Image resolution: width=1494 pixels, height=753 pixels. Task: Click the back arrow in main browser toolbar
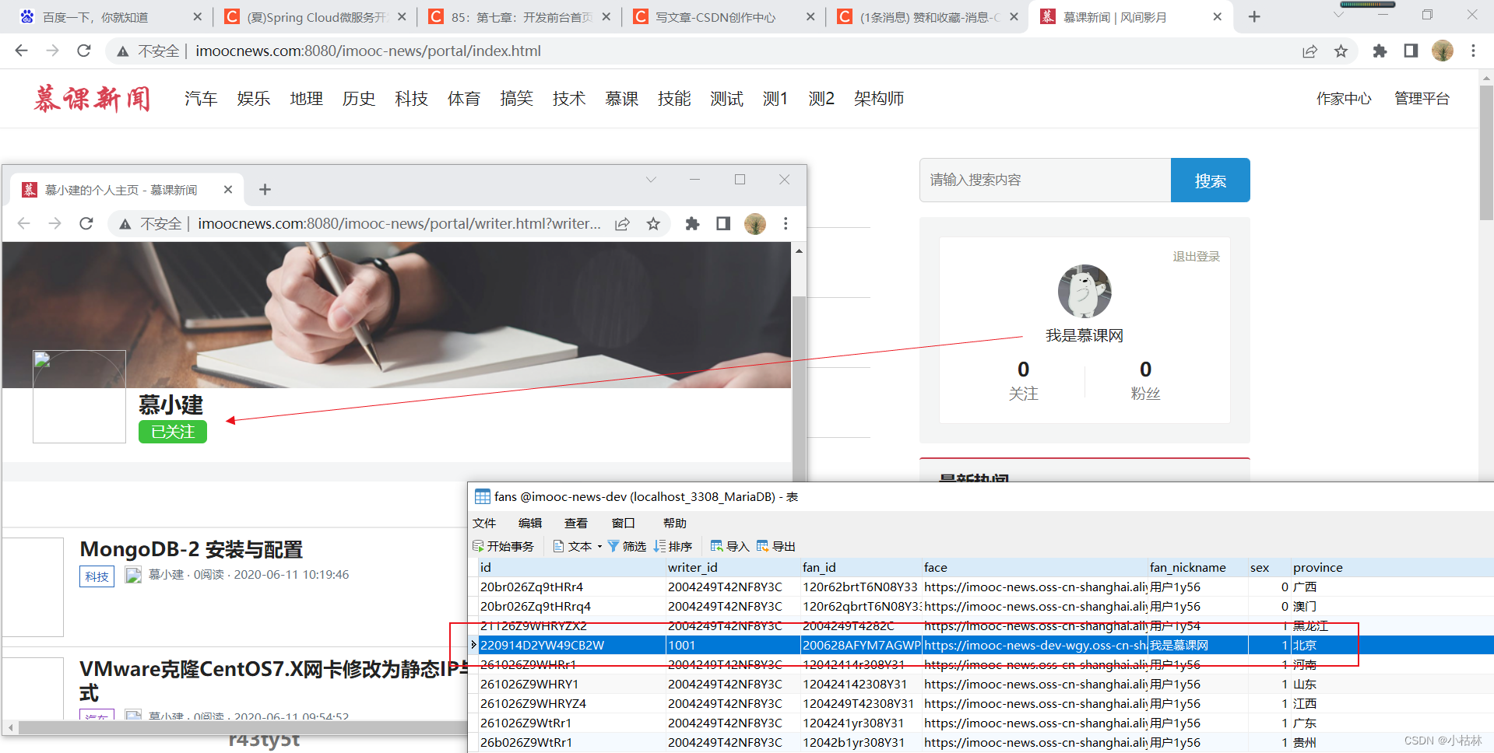tap(21, 51)
